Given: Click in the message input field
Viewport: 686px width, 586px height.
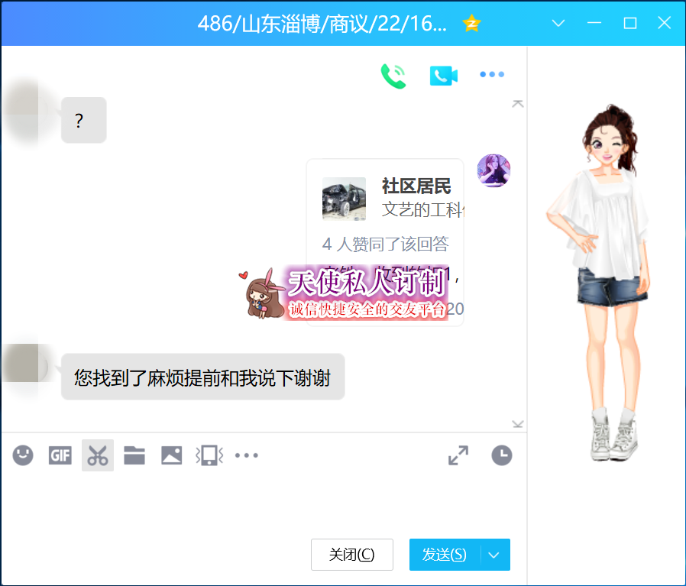Looking at the screenshot, I should point(260,504).
